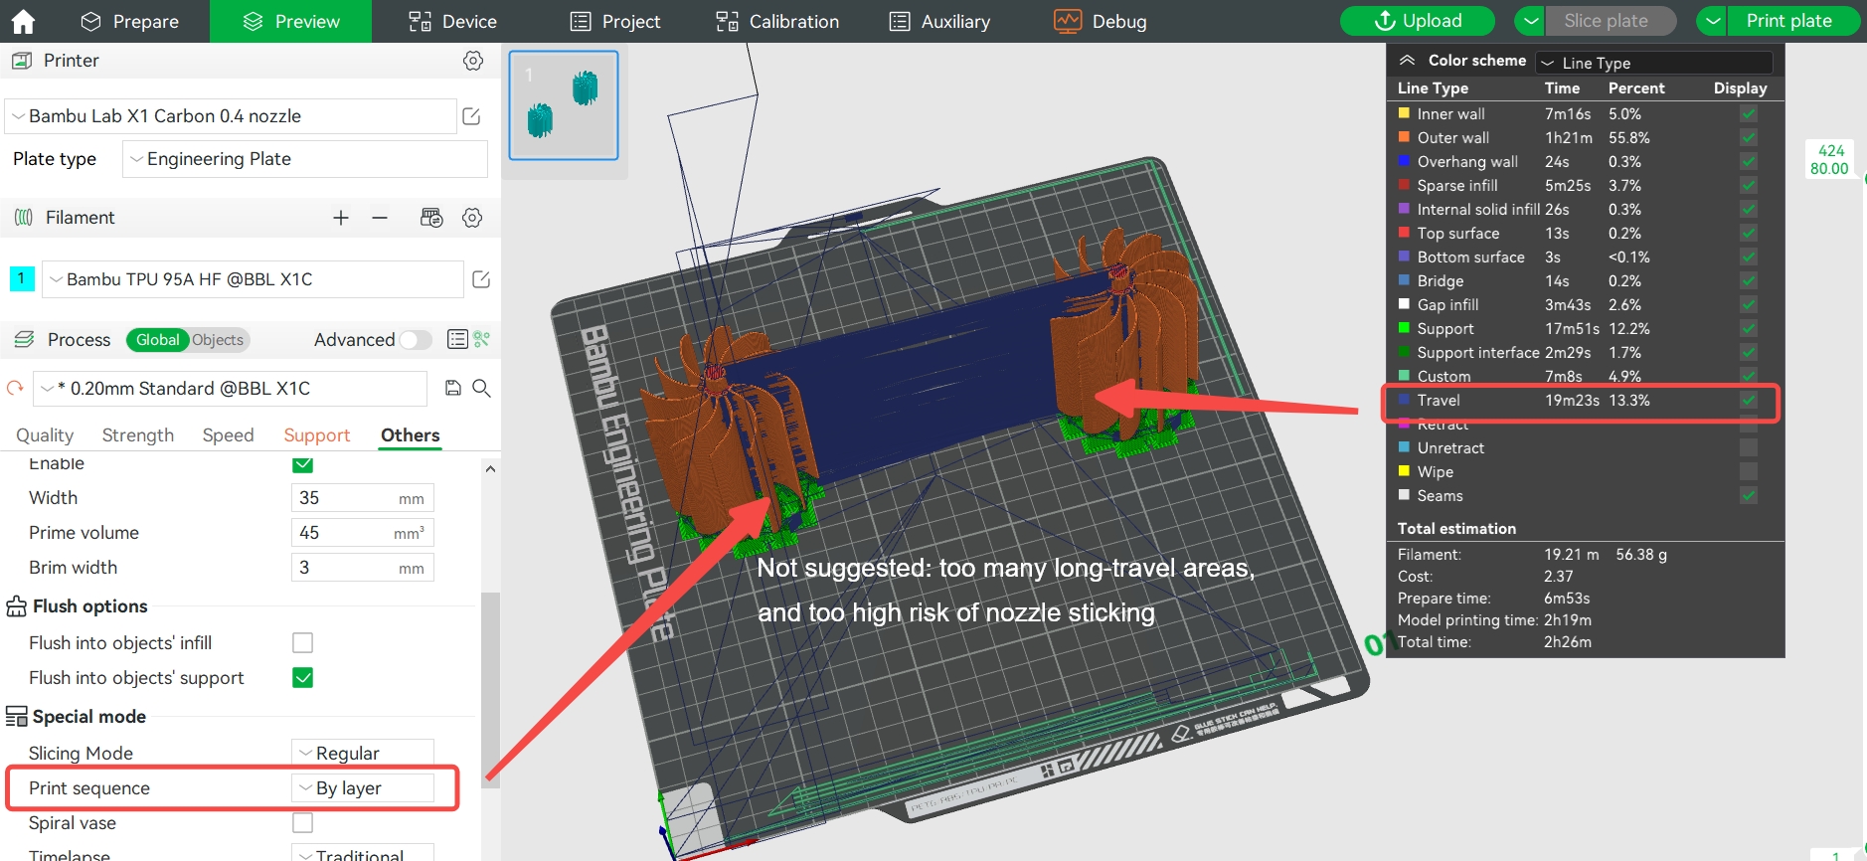Open printer settings gear icon

(473, 61)
